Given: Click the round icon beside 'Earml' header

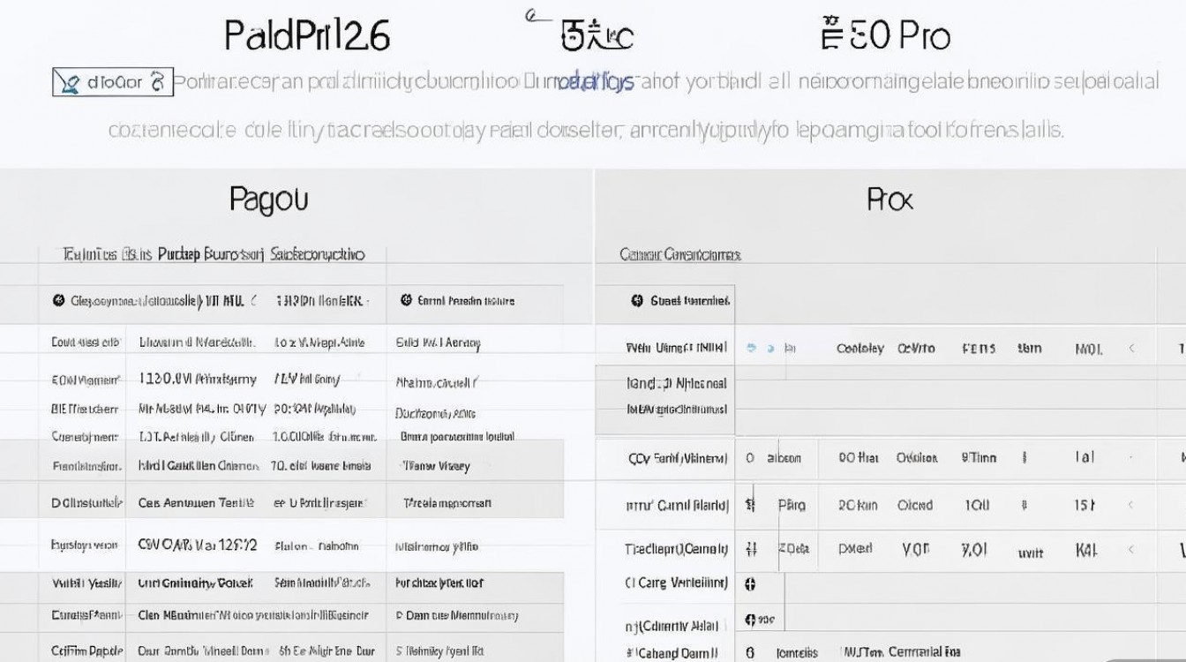Looking at the screenshot, I should pos(406,301).
